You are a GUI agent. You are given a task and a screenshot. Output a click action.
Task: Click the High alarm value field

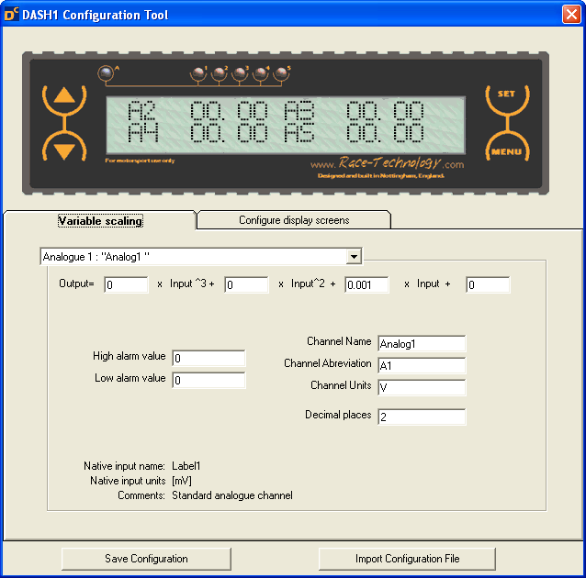click(208, 358)
